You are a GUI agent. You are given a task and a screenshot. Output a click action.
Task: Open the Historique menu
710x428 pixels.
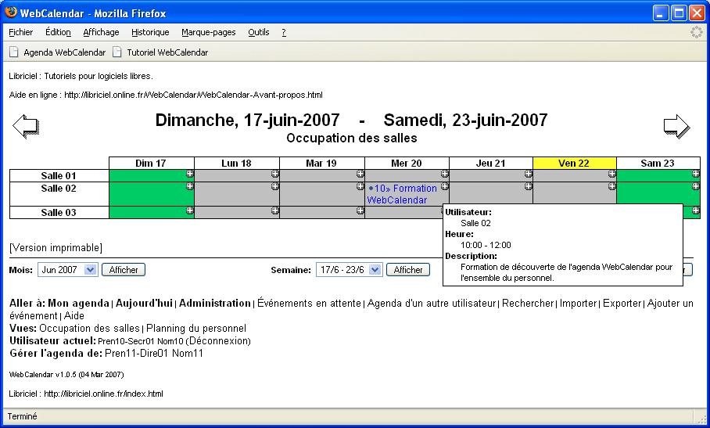[150, 32]
